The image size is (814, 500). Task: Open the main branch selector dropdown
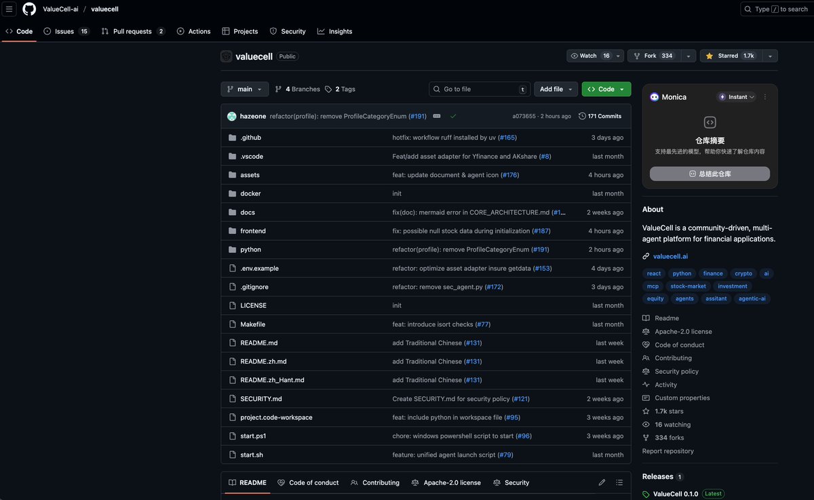point(244,88)
